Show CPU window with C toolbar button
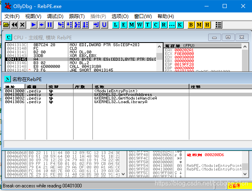252x191 pixels. click(156, 25)
